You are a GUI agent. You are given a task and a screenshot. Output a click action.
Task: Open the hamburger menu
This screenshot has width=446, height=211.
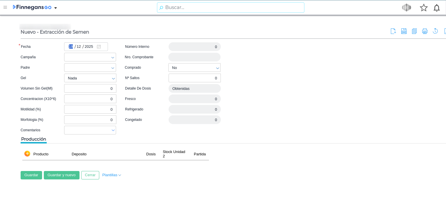pyautogui.click(x=5, y=8)
